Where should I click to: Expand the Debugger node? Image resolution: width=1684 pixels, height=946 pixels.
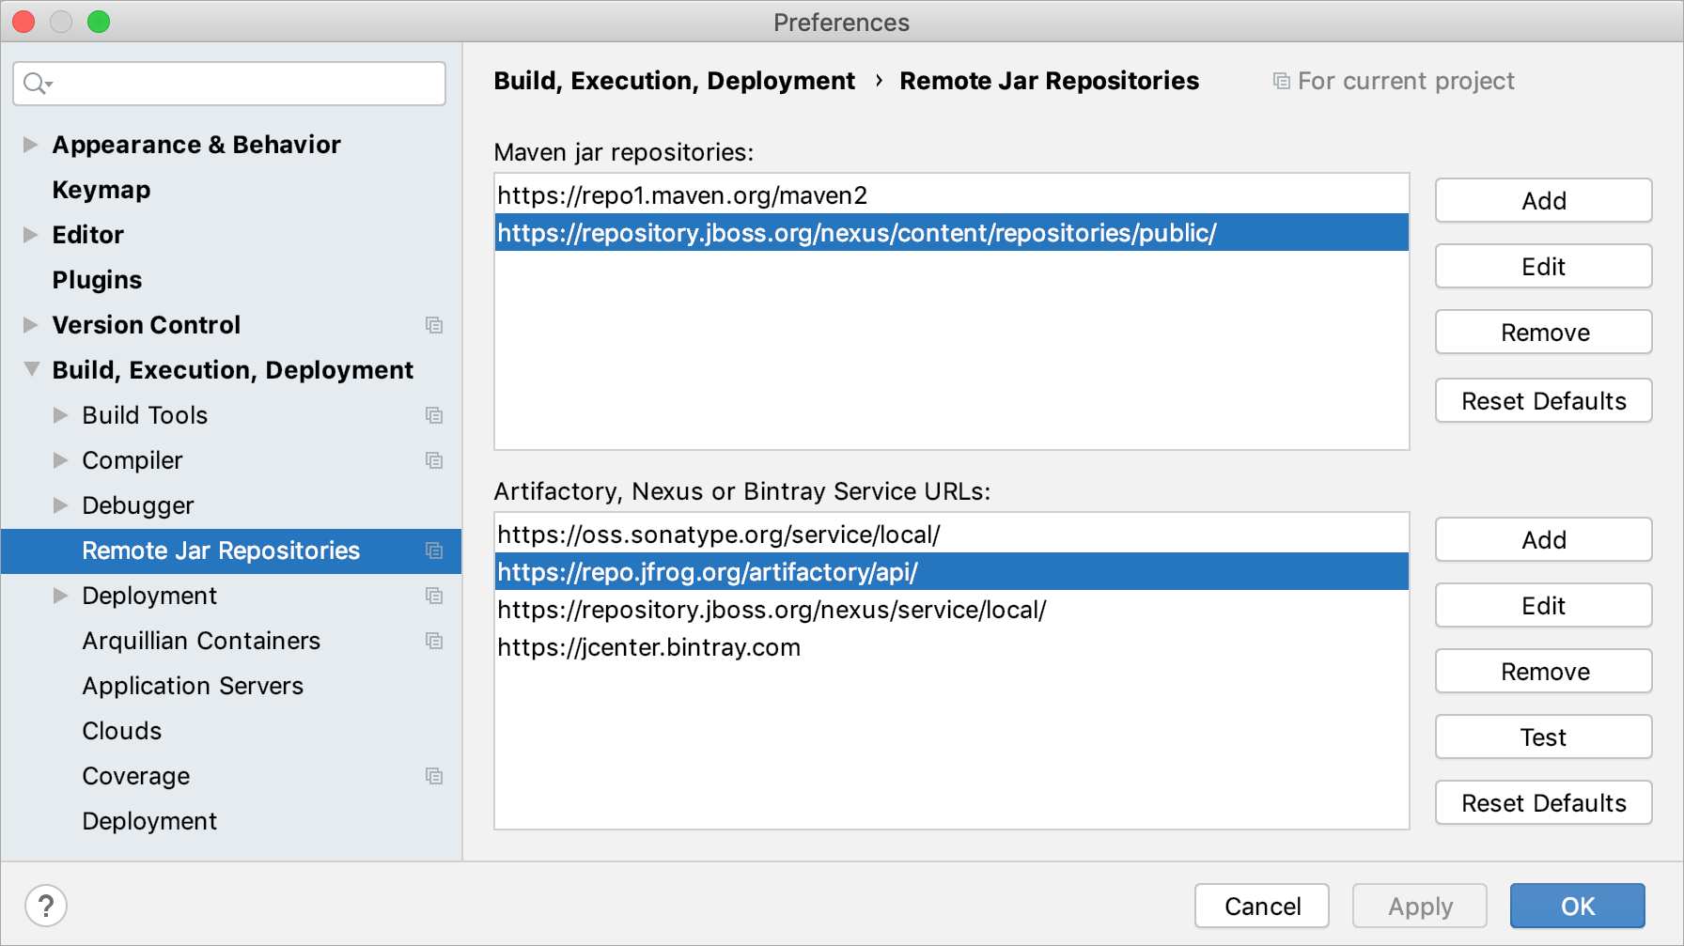61,505
